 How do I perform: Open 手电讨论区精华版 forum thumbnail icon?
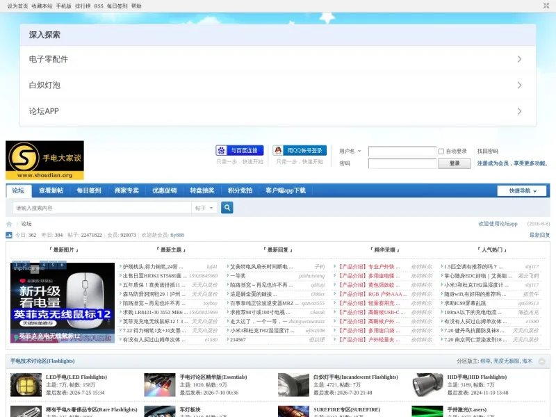click(x=160, y=385)
